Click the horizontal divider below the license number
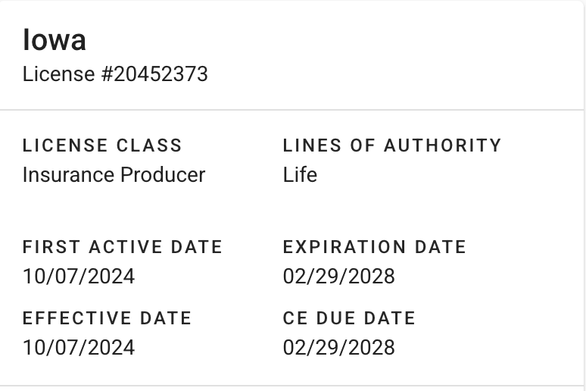The image size is (586, 391). [x=293, y=111]
